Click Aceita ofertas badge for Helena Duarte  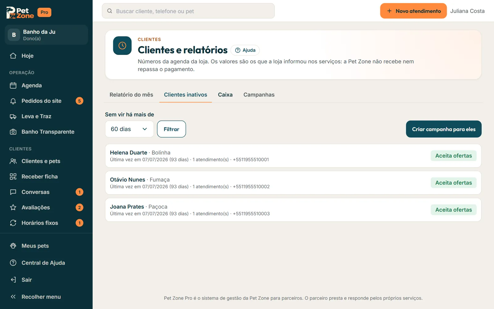click(454, 156)
